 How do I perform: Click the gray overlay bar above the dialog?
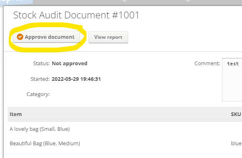(x=137, y=3)
